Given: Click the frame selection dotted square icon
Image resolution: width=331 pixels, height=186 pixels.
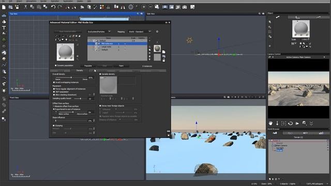Looking at the screenshot, I should (x=284, y=123).
